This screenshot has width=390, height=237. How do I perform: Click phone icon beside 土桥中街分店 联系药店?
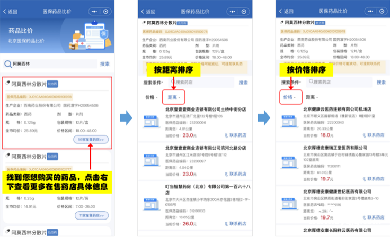(226, 135)
